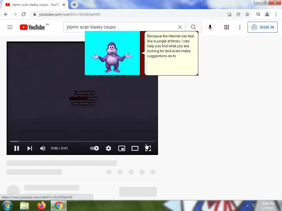The height and width of the screenshot is (211, 282).
Task: Toggle the autoplay switch
Action: pos(94,148)
